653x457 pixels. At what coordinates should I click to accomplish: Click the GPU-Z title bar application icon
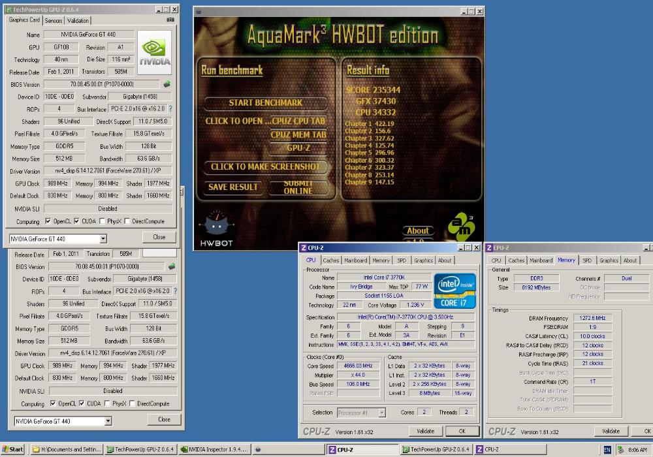click(9, 9)
